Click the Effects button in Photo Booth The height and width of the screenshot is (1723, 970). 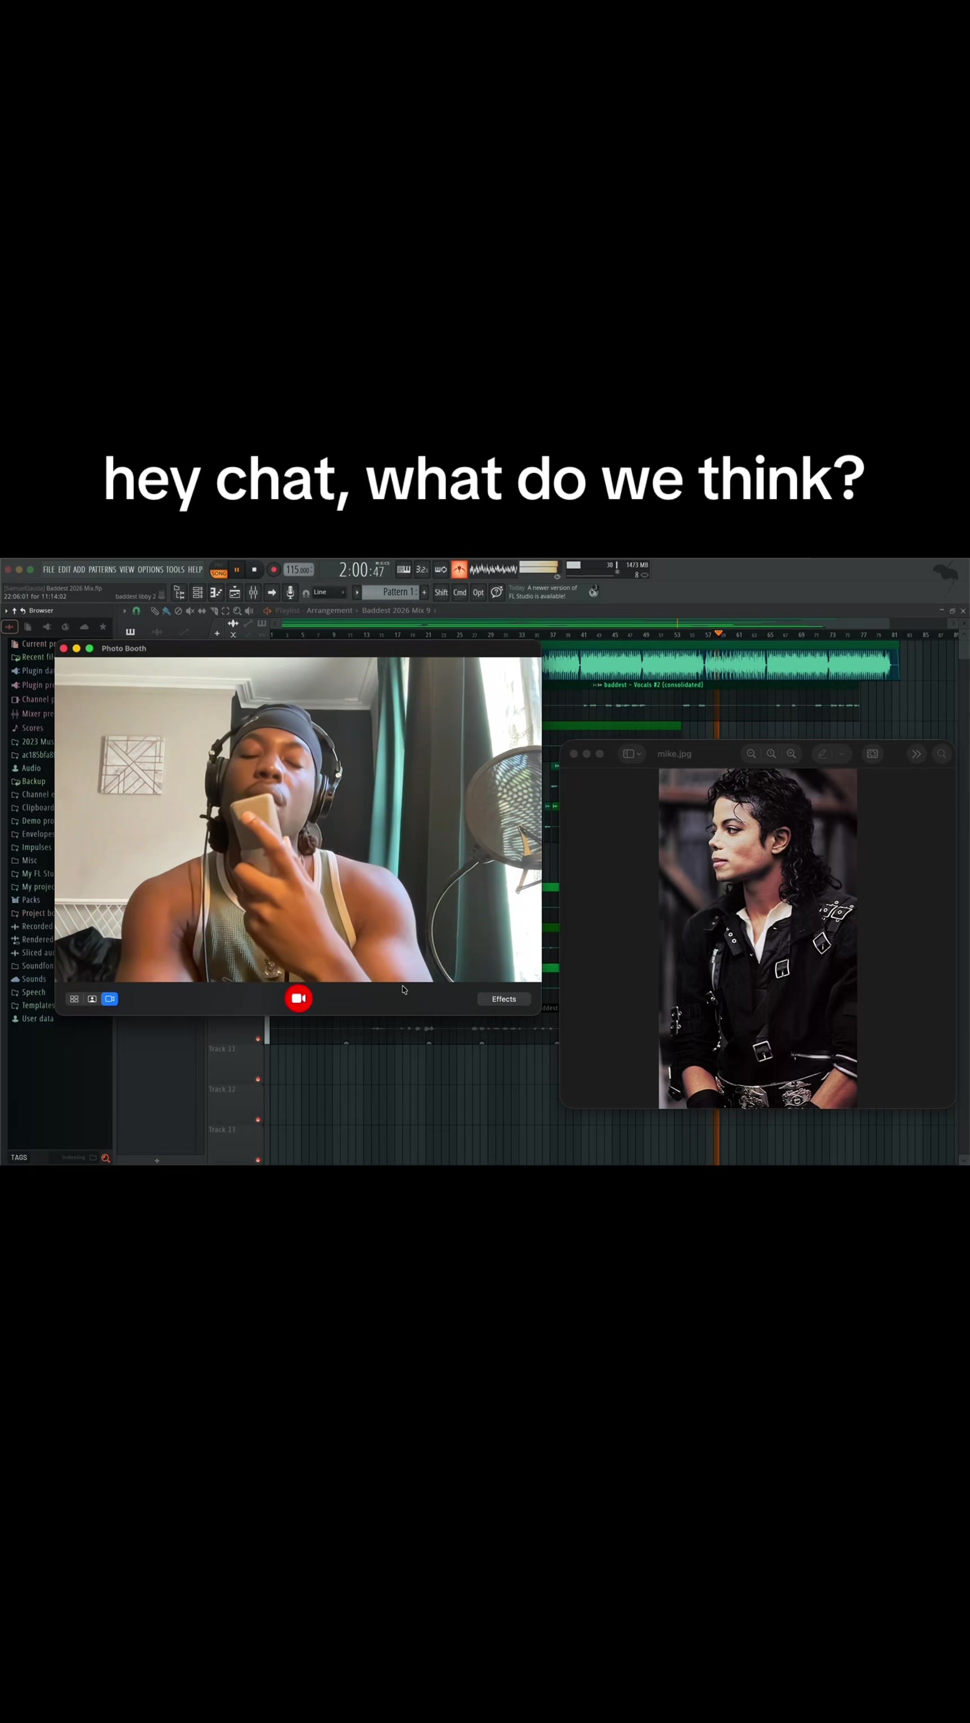[504, 999]
